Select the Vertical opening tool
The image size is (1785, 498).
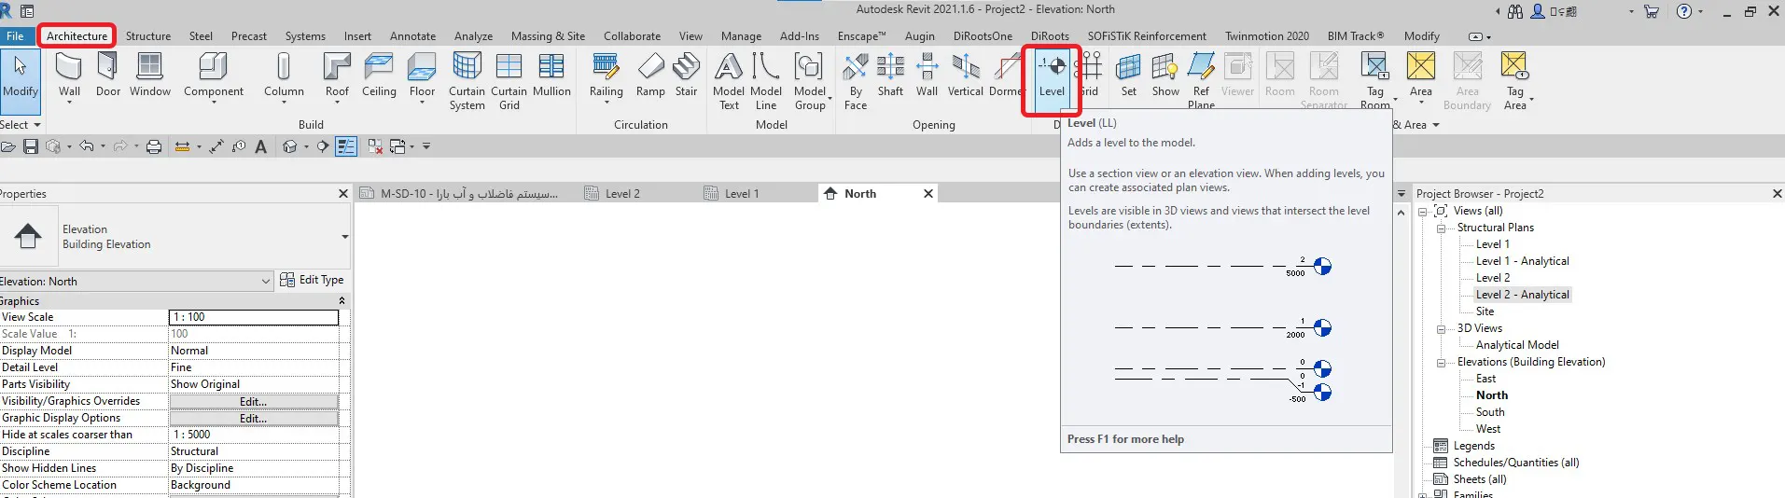(x=966, y=76)
